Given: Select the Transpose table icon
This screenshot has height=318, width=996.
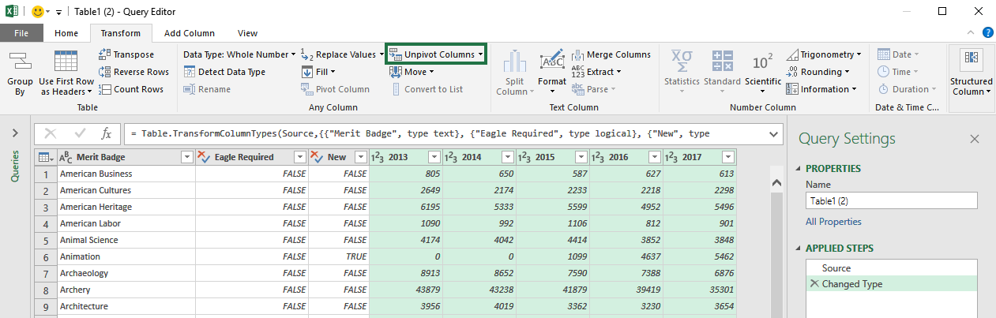Looking at the screenshot, I should (x=106, y=54).
